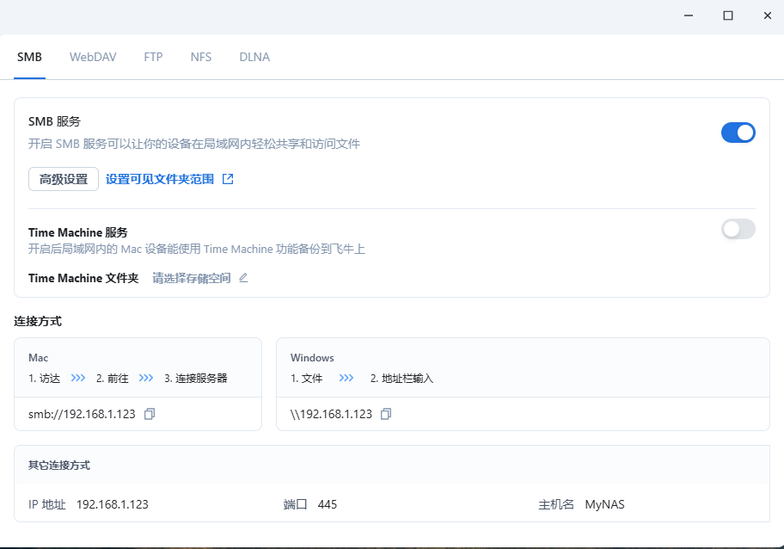
Task: Open the FTP tab
Action: [x=153, y=57]
